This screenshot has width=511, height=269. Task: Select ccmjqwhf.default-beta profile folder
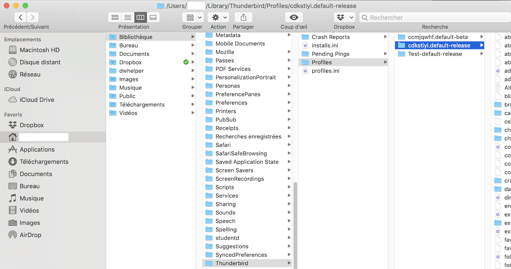(440, 37)
